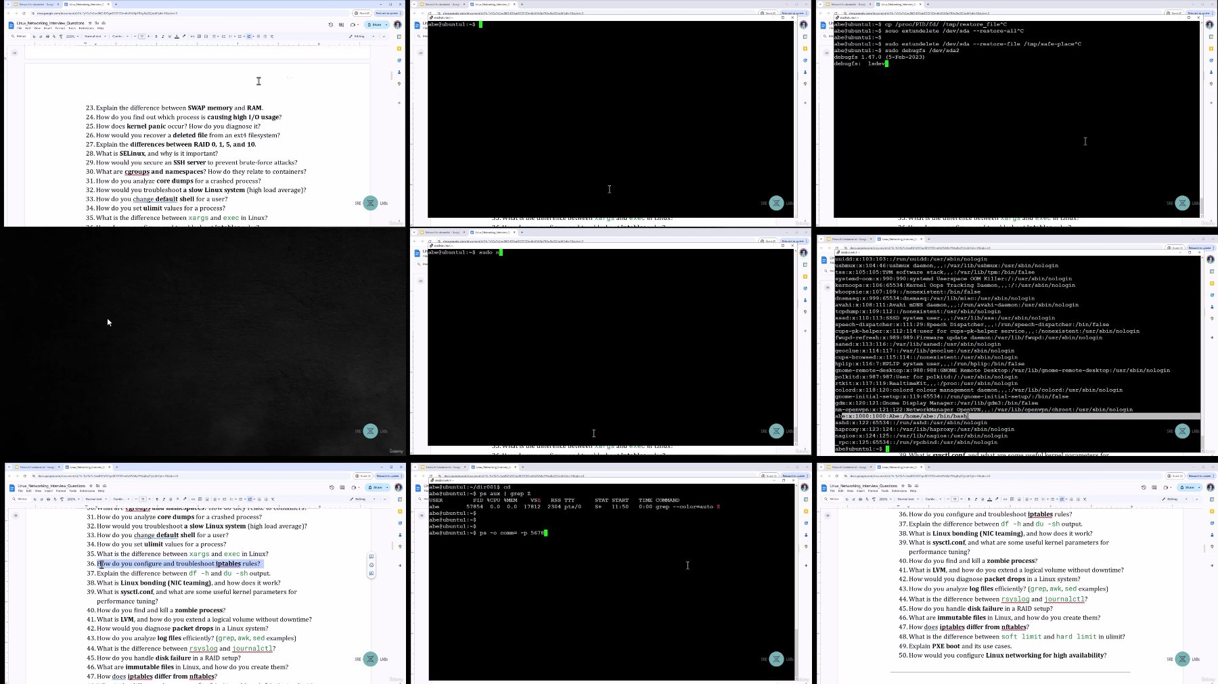Click floating emoji reaction button, bottom-left frame
This screenshot has height=684, width=1218.
pos(371,565)
